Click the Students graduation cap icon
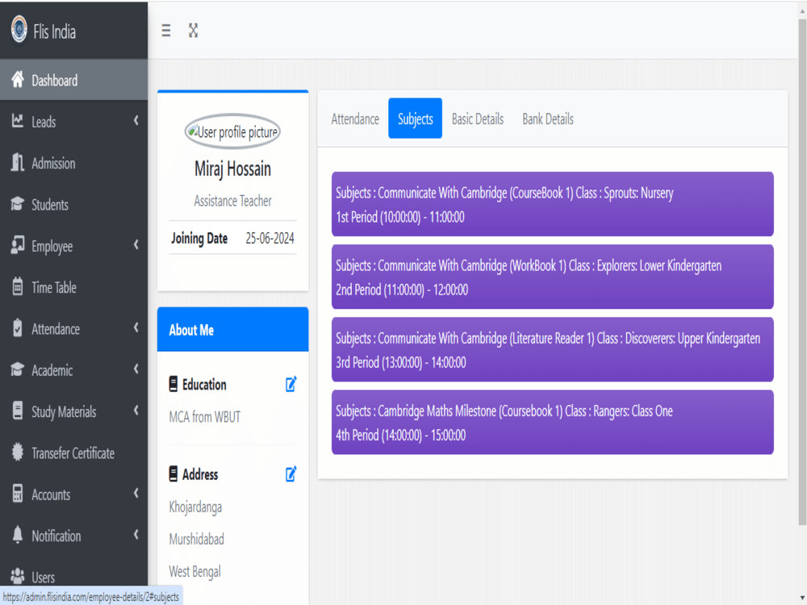 pyautogui.click(x=18, y=204)
